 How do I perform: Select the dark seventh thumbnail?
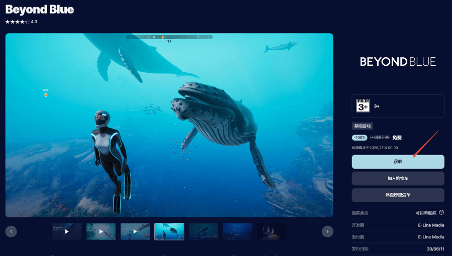pos(272,231)
